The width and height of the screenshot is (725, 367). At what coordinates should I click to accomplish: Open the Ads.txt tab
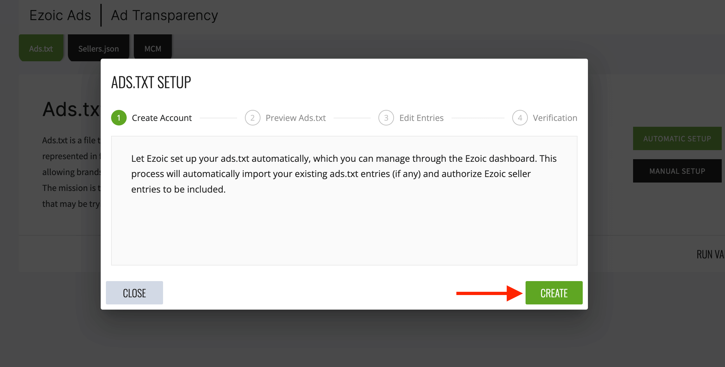[x=41, y=48]
